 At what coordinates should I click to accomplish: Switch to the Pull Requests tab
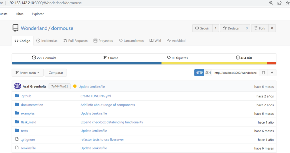coord(75,41)
